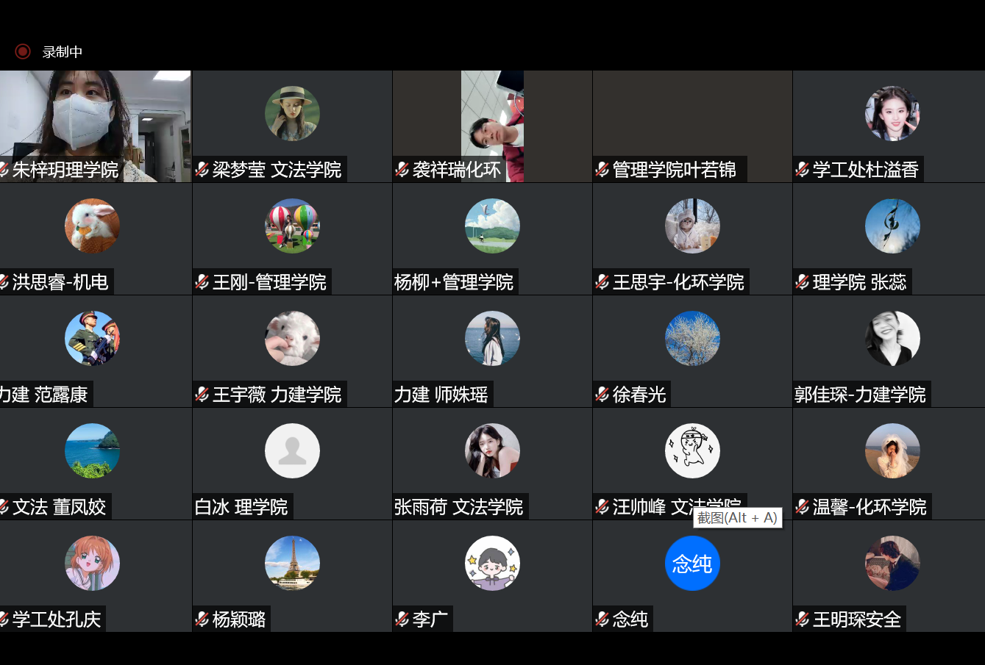Click the 管理学院叶若锦 participant tile
The height and width of the screenshot is (665, 985).
click(692, 126)
